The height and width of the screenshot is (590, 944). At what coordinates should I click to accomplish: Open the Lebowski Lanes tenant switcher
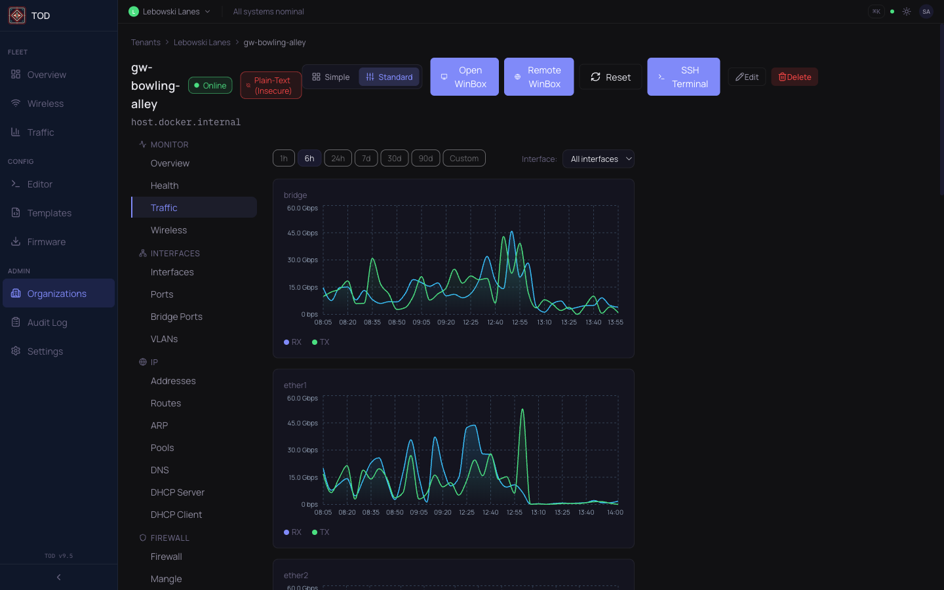(x=169, y=11)
